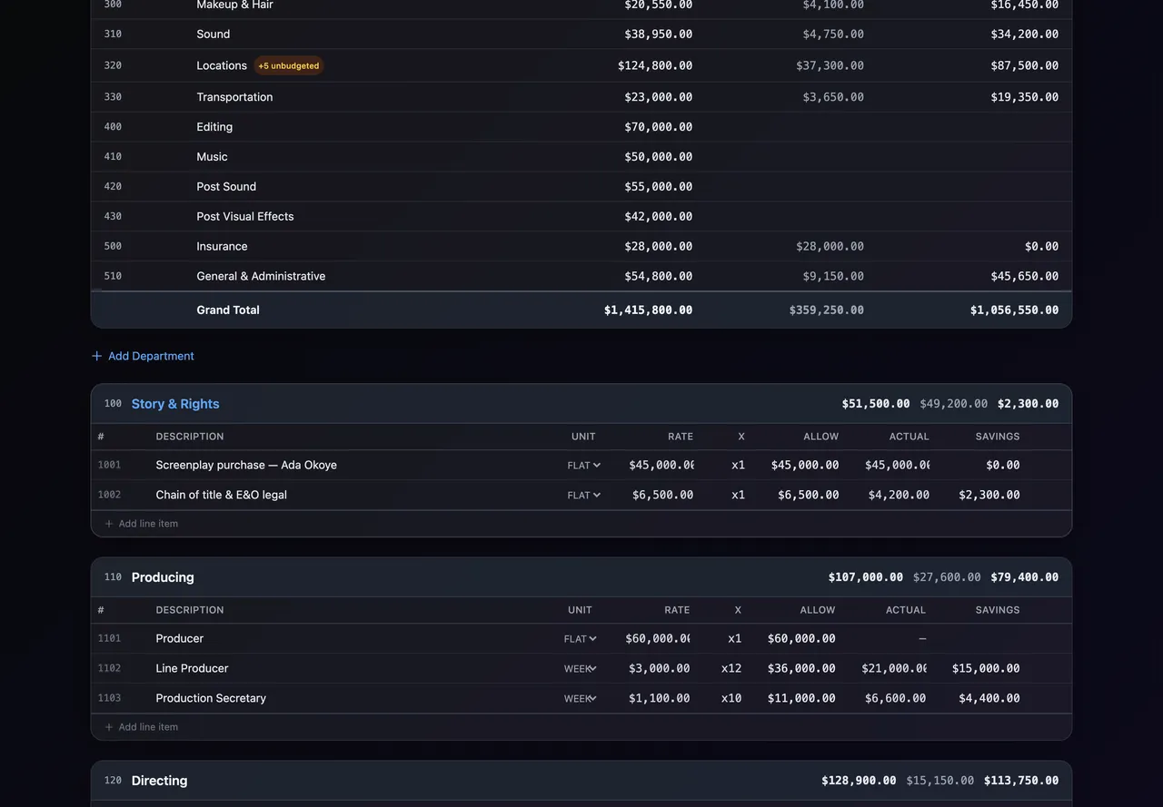Select the Post Visual Effects summary row
Screen dimensions: 1163x807
point(581,217)
